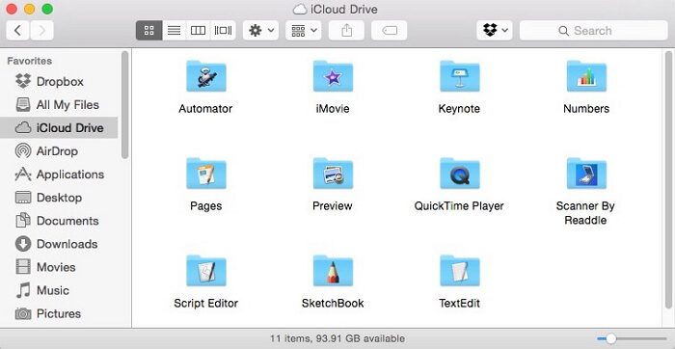The height and width of the screenshot is (349, 675).
Task: Adjust the icon size slider
Action: [x=610, y=338]
